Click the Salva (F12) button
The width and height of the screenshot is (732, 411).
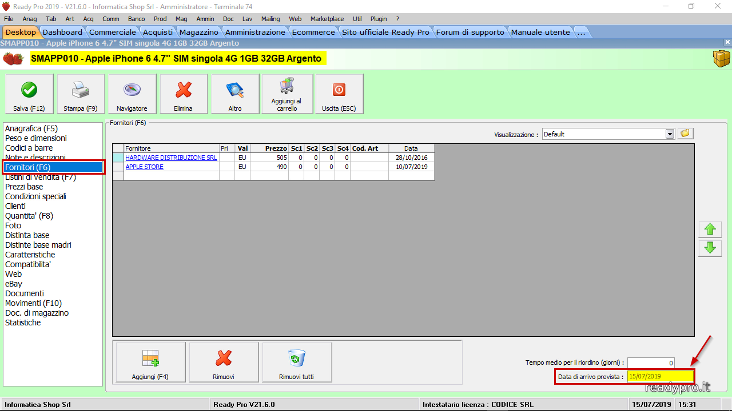(29, 94)
